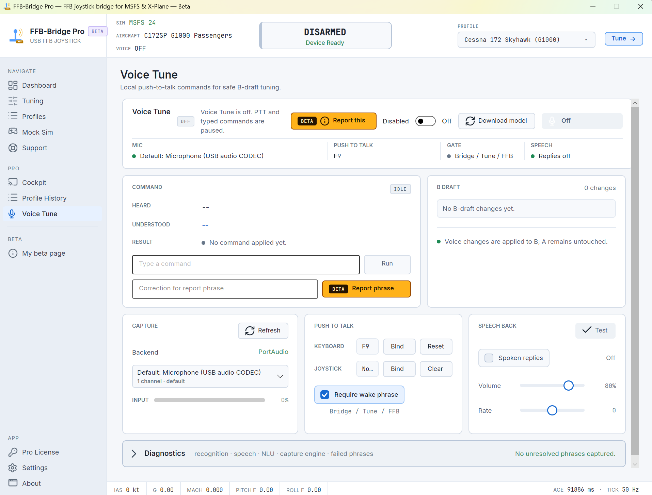Image resolution: width=652 pixels, height=495 pixels.
Task: Click the refresh icon in Capture panel
Action: [x=250, y=331]
